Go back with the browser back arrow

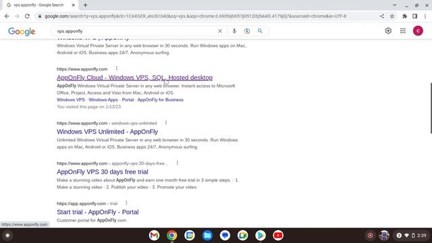coord(7,16)
